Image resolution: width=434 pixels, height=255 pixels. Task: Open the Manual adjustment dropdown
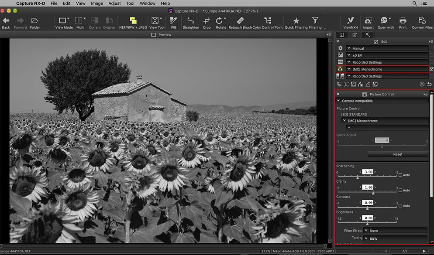pos(387,48)
